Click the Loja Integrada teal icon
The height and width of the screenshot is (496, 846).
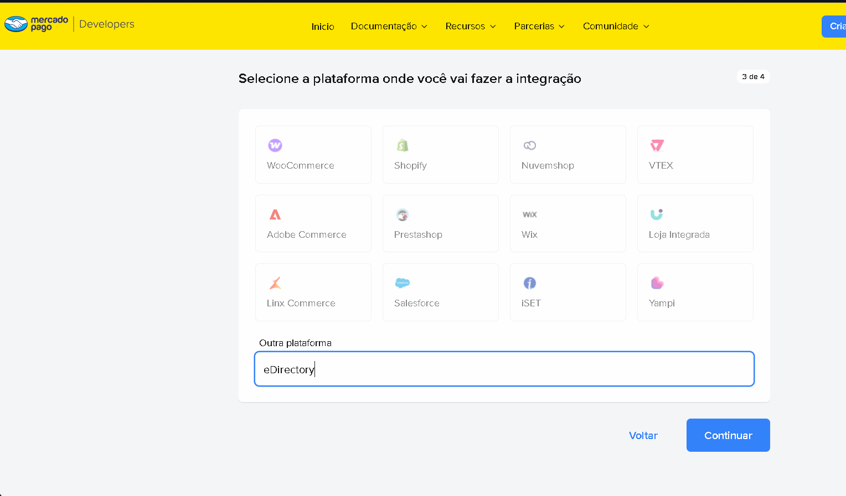click(657, 214)
